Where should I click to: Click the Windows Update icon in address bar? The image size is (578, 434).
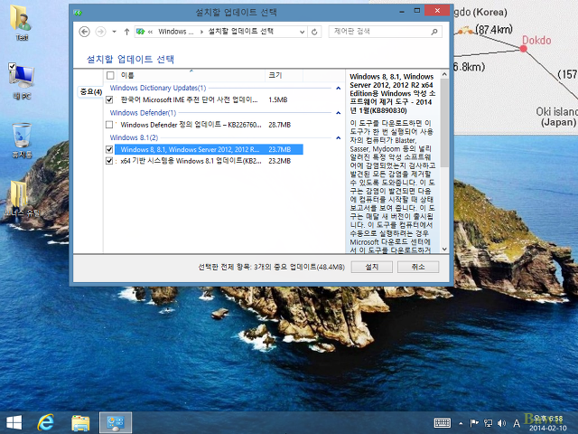[x=140, y=32]
